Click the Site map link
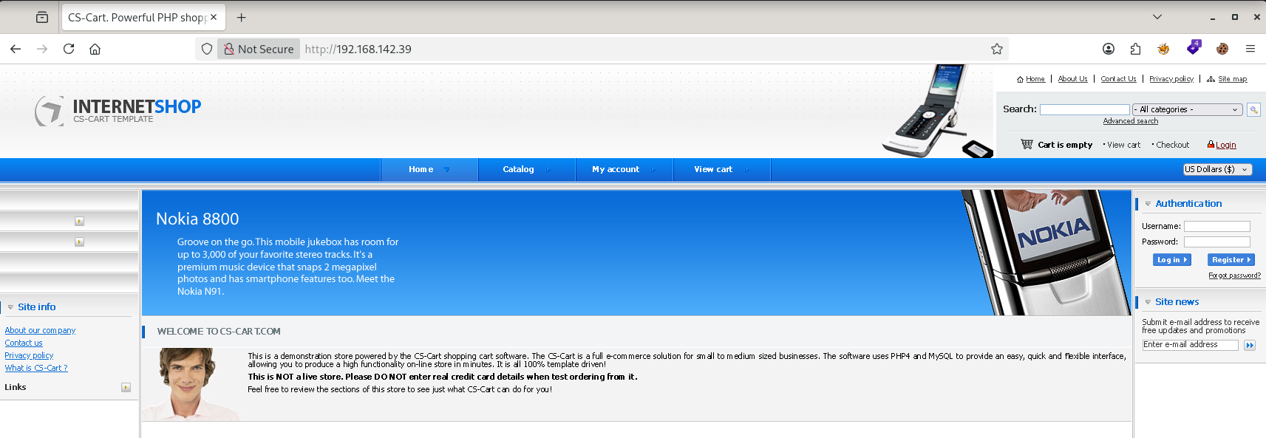Viewport: 1266px width, 438px height. point(1232,79)
